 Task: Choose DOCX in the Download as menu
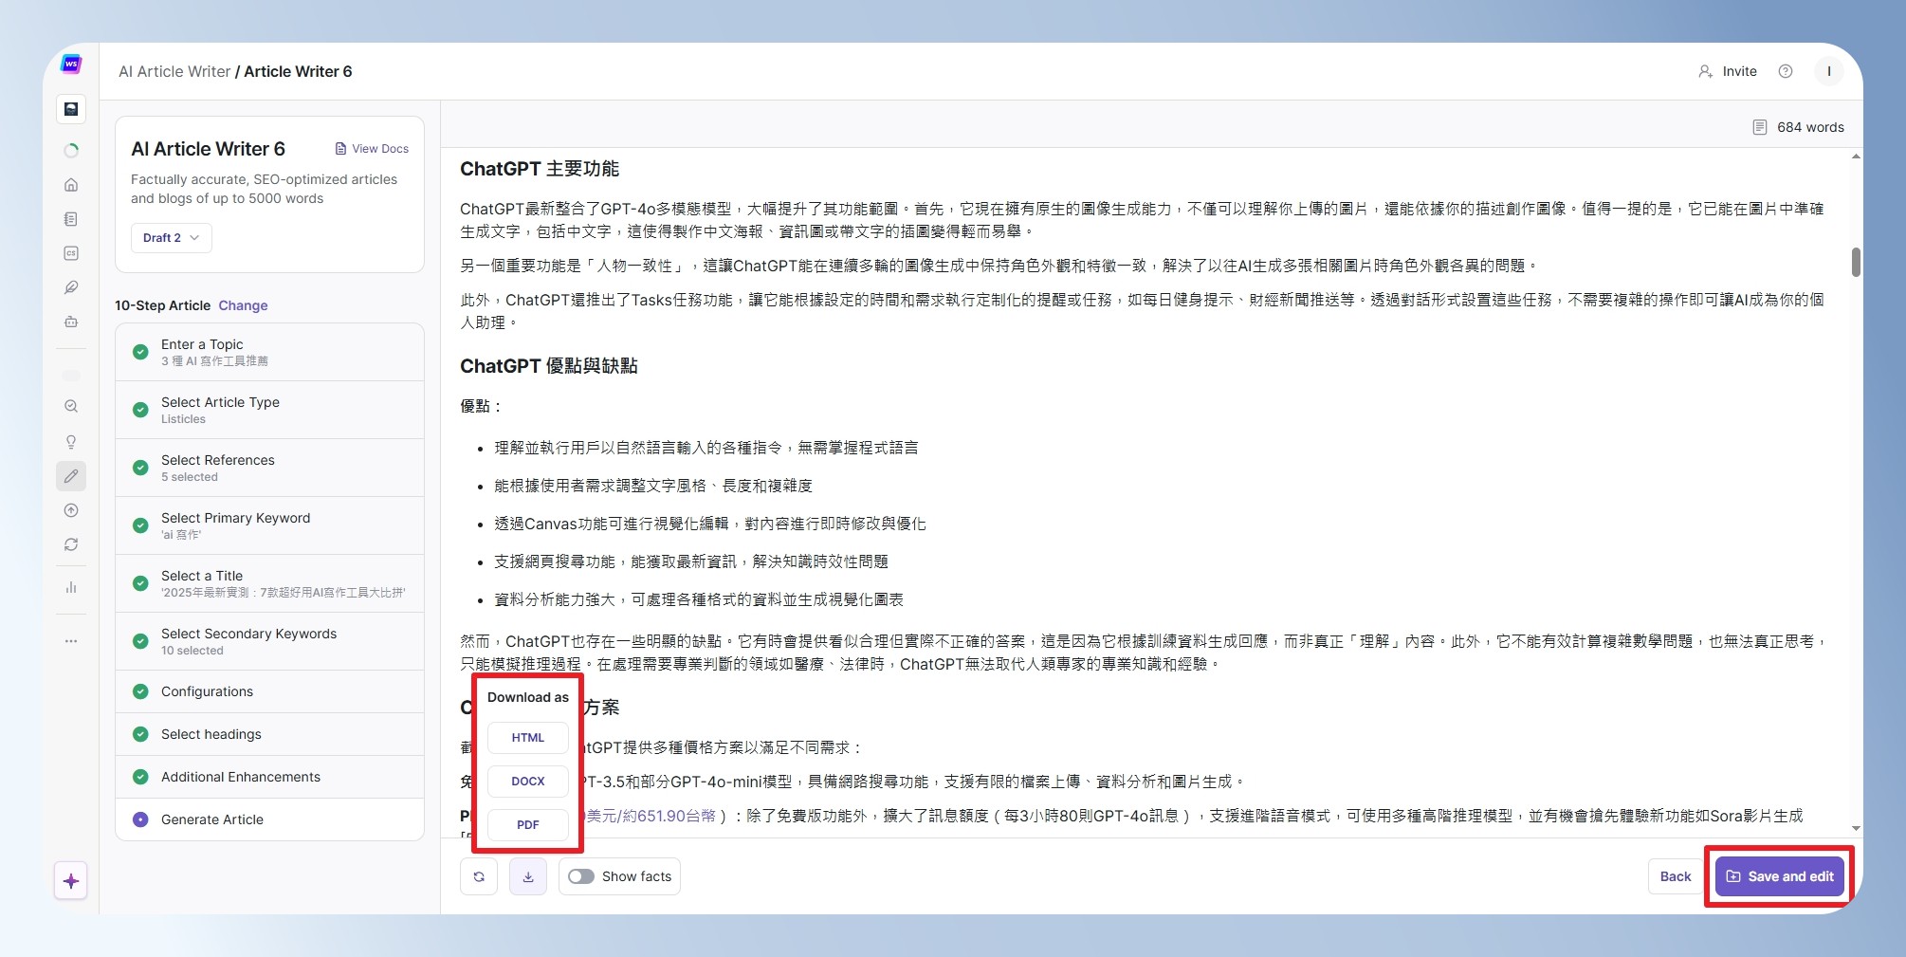pyautogui.click(x=528, y=782)
